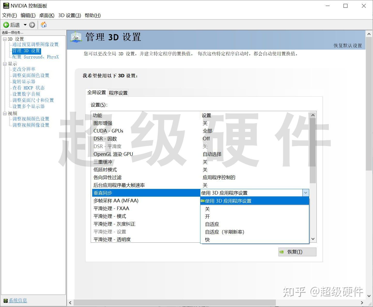Screen dimensions: 373x307
Task: Open 旋转显示器 task
Action: coord(24,82)
